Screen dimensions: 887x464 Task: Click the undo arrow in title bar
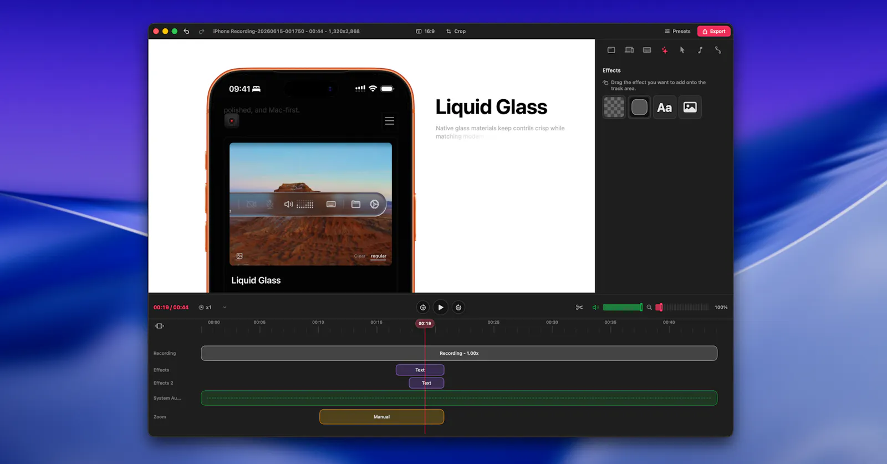186,32
